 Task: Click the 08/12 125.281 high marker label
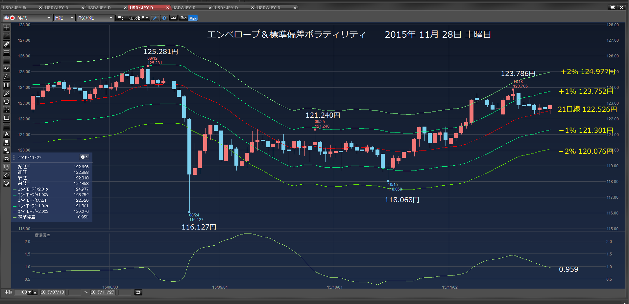pos(155,61)
